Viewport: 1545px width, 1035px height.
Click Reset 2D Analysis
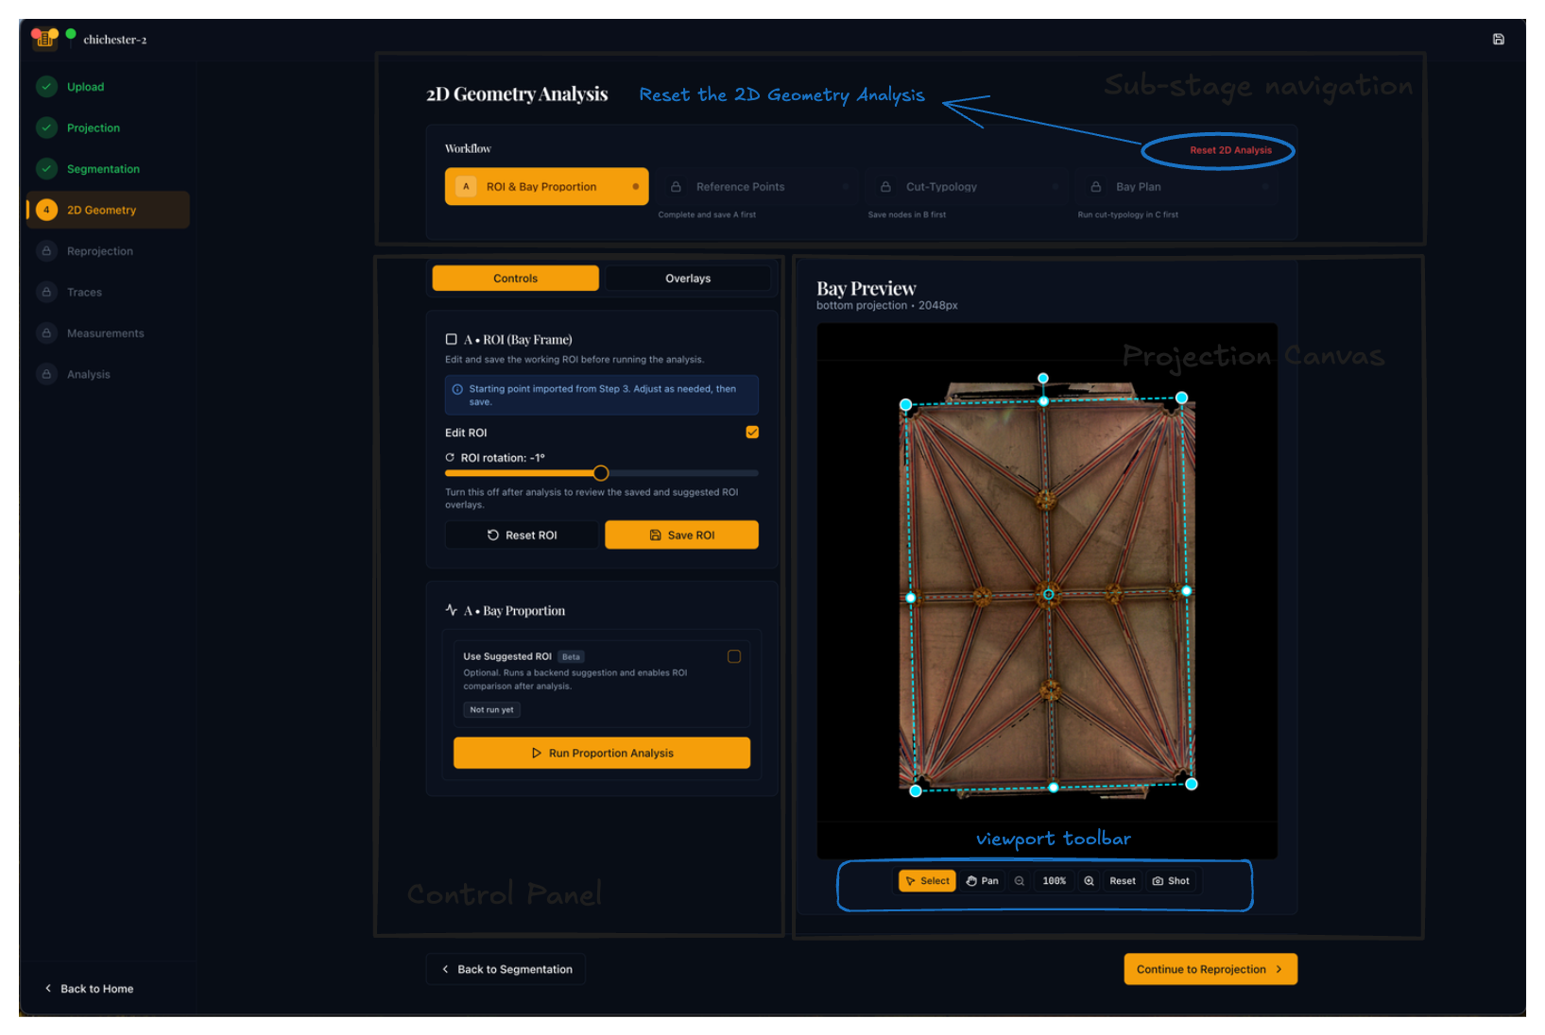point(1230,150)
